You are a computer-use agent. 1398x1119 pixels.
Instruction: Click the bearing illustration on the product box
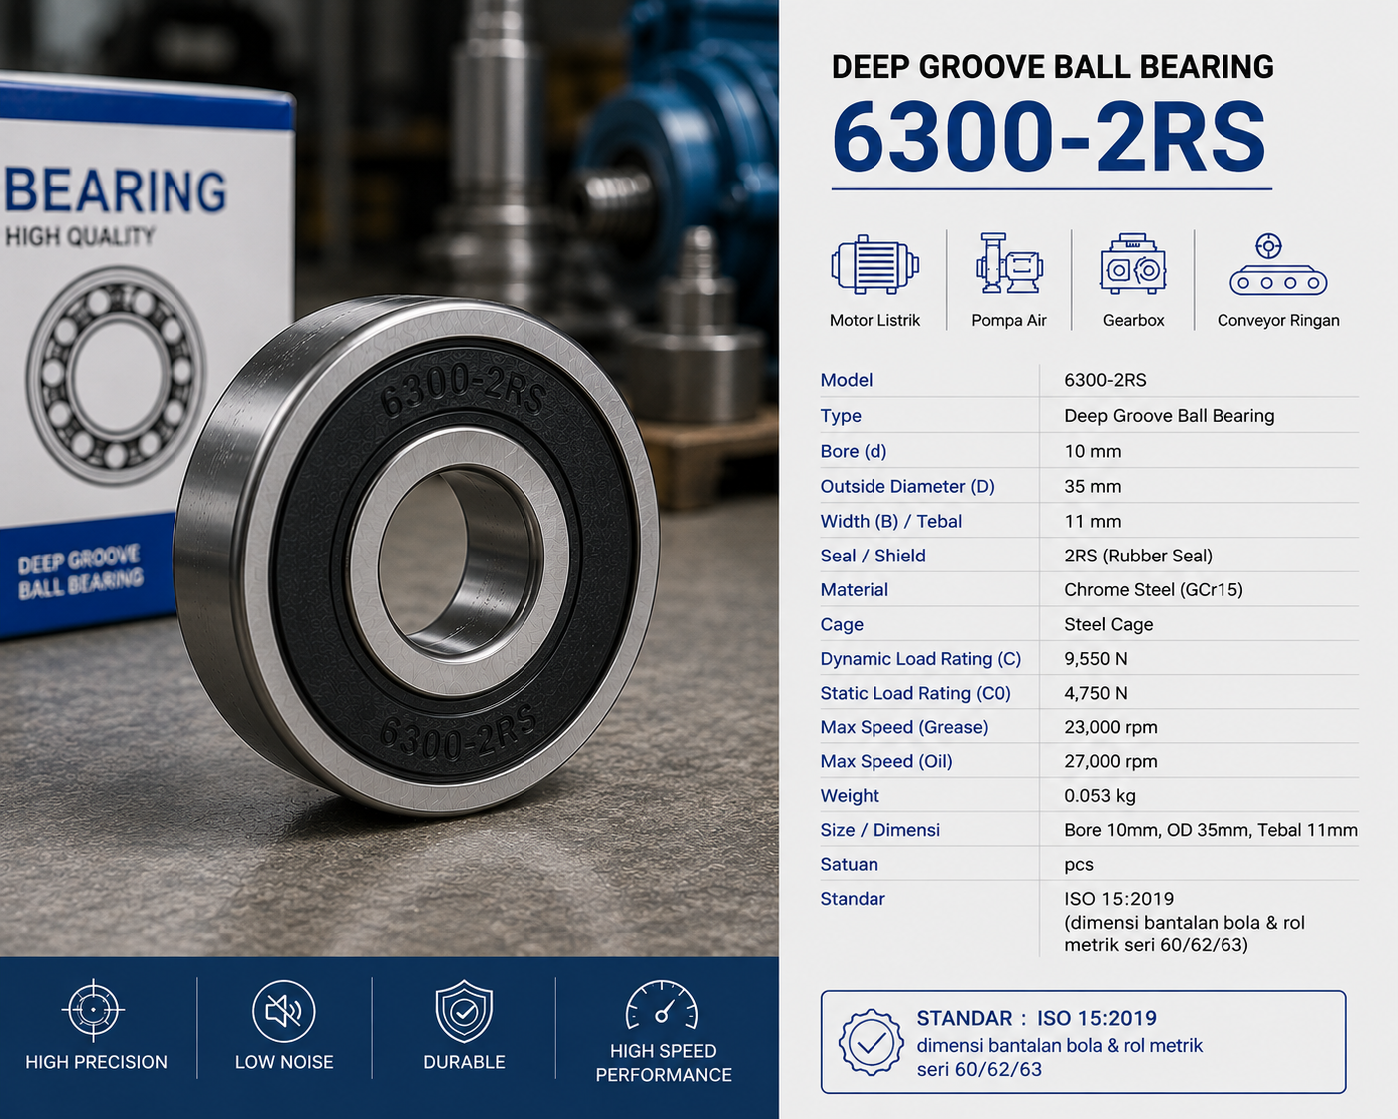pyautogui.click(x=115, y=375)
